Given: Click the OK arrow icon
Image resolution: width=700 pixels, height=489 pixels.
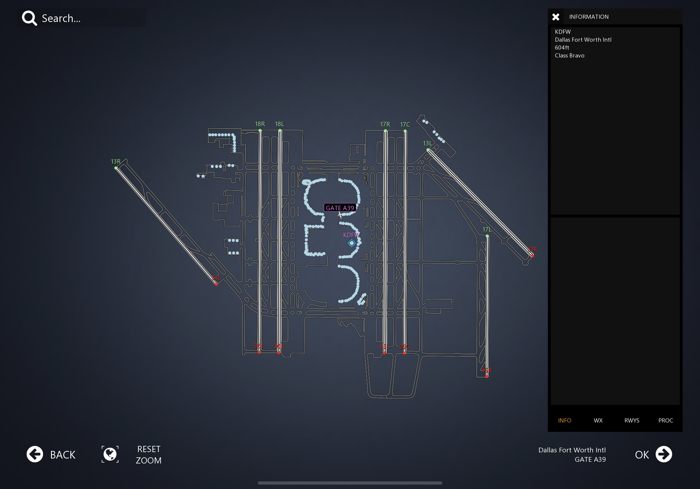Looking at the screenshot, I should (663, 454).
